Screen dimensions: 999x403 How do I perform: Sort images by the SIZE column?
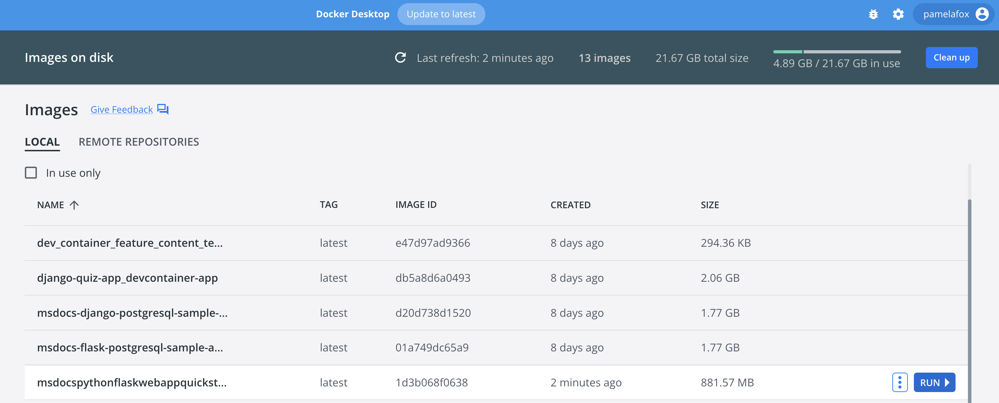[x=710, y=205]
